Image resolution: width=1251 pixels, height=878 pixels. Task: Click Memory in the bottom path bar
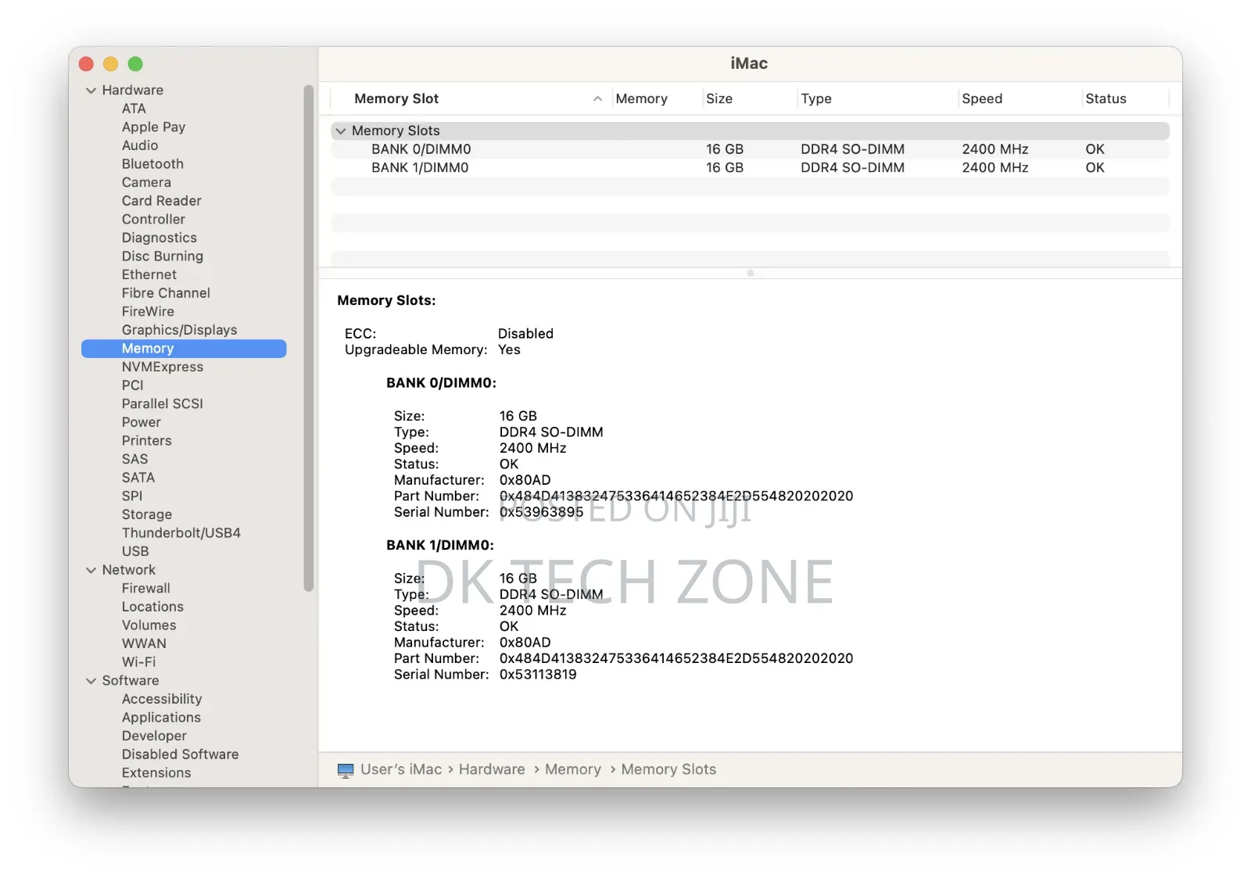click(x=573, y=770)
